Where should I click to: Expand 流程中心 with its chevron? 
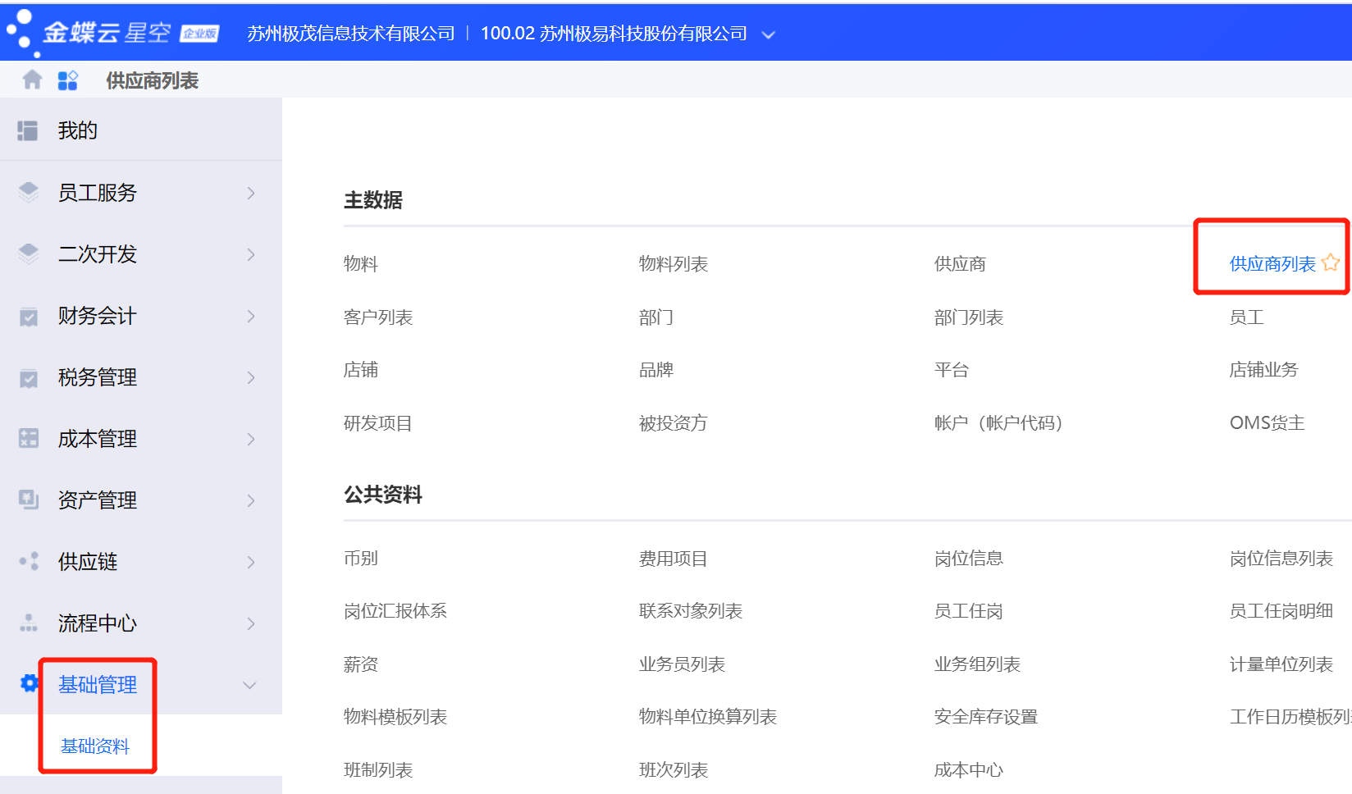(251, 623)
